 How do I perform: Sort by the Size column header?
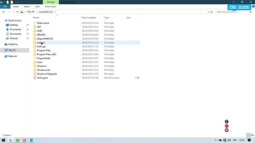click(129, 17)
